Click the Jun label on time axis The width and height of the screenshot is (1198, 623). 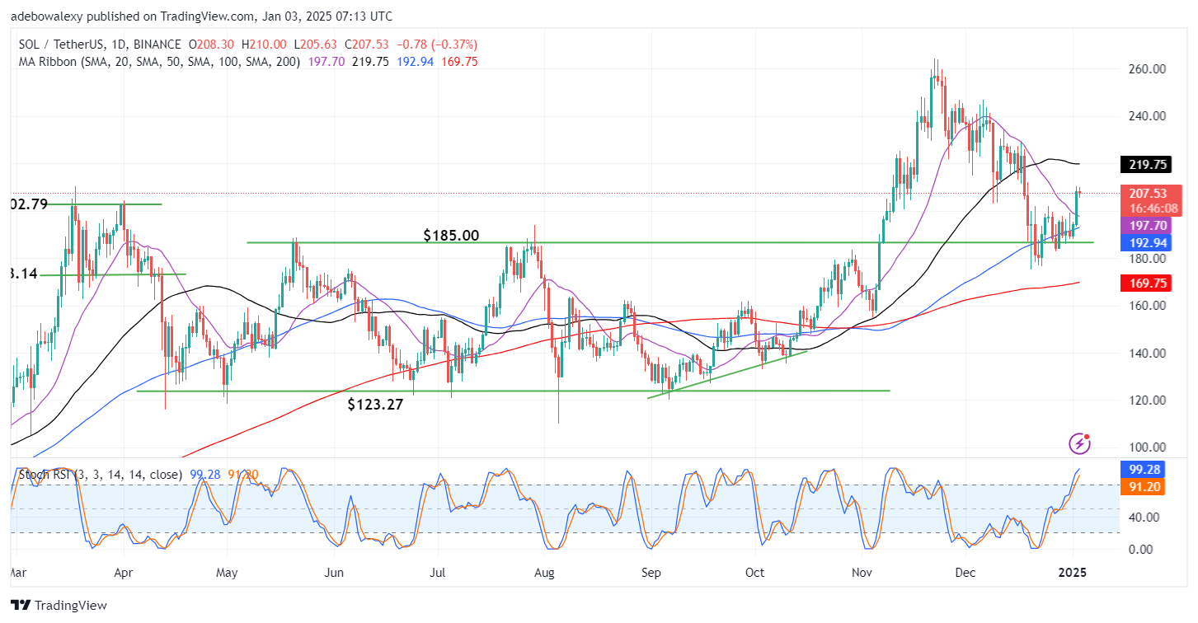334,571
